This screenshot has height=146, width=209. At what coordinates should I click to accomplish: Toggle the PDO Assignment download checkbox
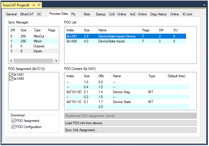pos(13,121)
